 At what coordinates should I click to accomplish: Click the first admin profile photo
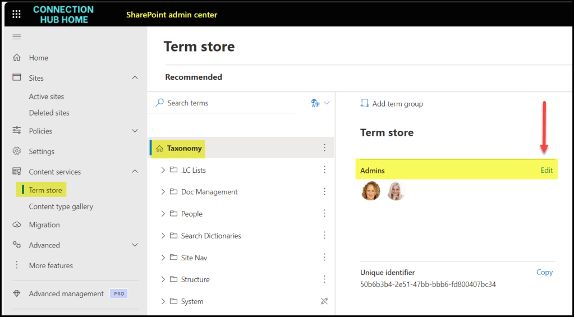(x=371, y=191)
